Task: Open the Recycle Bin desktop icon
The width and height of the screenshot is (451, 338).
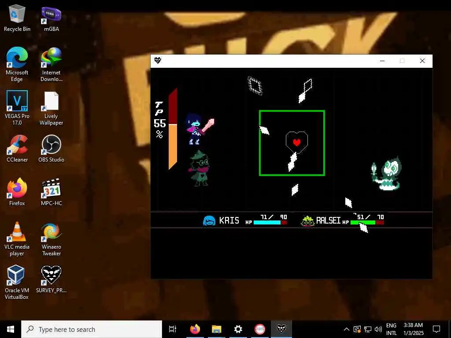Action: pyautogui.click(x=17, y=18)
